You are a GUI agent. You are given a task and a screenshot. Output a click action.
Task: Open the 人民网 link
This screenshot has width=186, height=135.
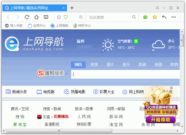(x=84, y=117)
